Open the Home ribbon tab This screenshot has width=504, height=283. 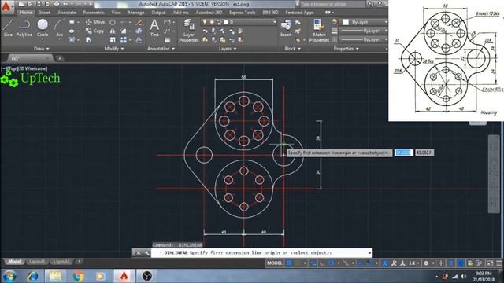(x=26, y=13)
